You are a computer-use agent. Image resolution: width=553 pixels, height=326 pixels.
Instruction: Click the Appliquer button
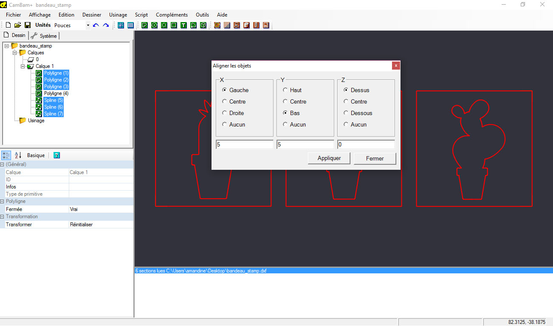329,158
